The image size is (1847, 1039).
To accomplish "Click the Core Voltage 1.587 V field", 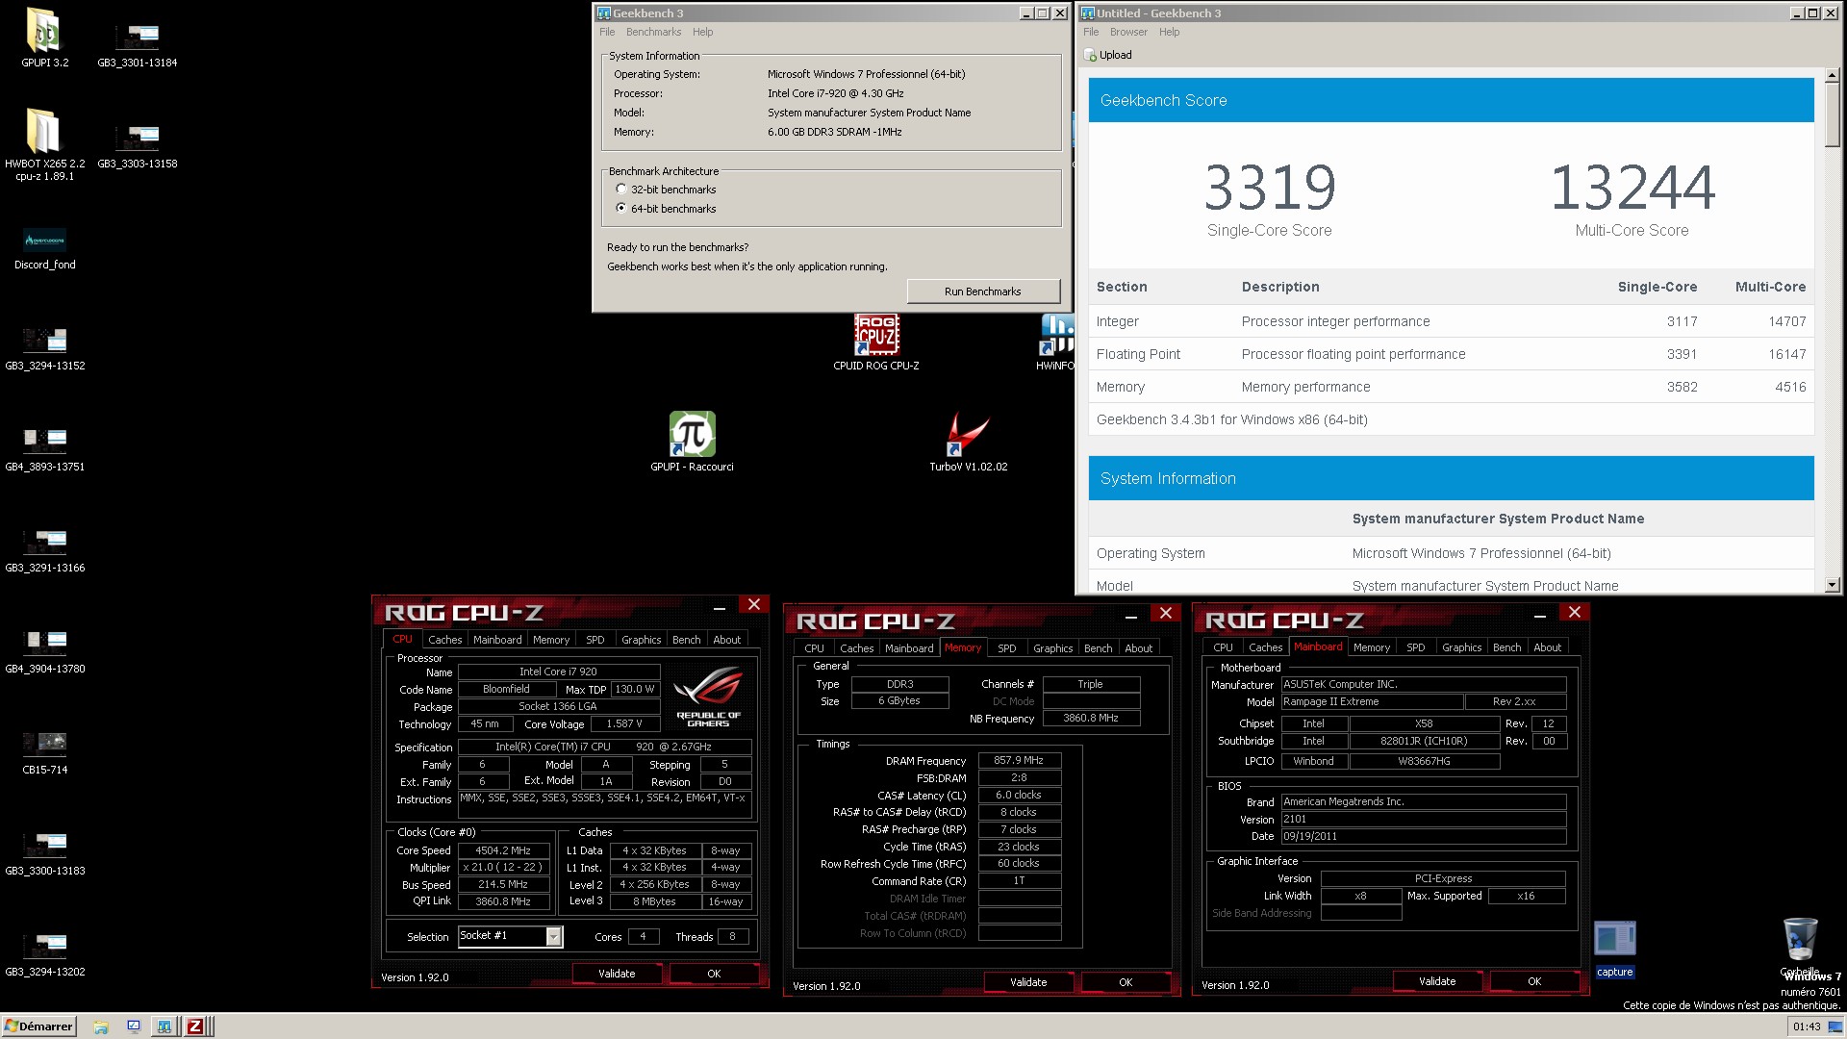I will point(624,724).
